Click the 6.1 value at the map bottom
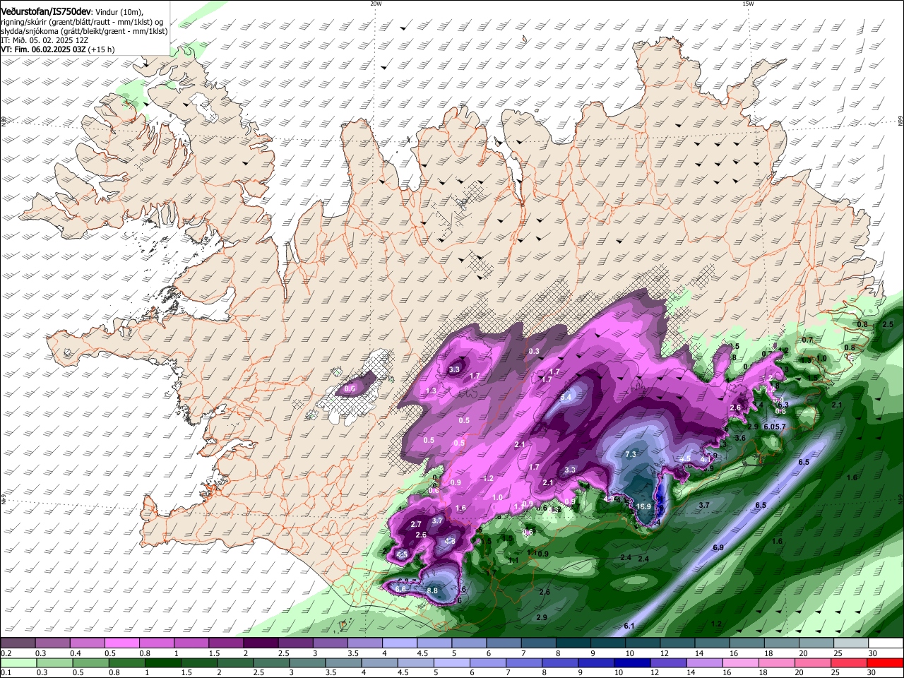This screenshot has height=678, width=904. tap(629, 626)
